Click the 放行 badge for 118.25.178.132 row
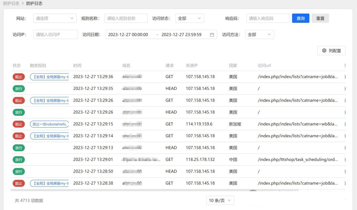 coord(19,160)
